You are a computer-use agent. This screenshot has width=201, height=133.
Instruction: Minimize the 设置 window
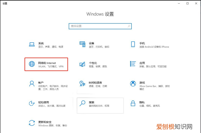(x=179, y=3)
